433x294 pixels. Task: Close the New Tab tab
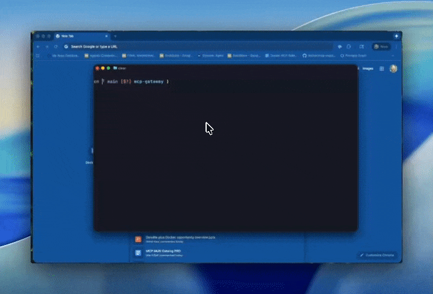point(106,36)
